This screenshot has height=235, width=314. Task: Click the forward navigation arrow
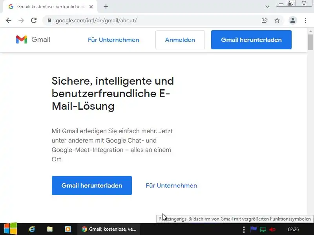pos(21,20)
